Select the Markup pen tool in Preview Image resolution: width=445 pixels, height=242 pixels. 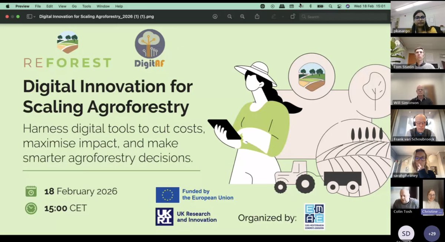215,16
